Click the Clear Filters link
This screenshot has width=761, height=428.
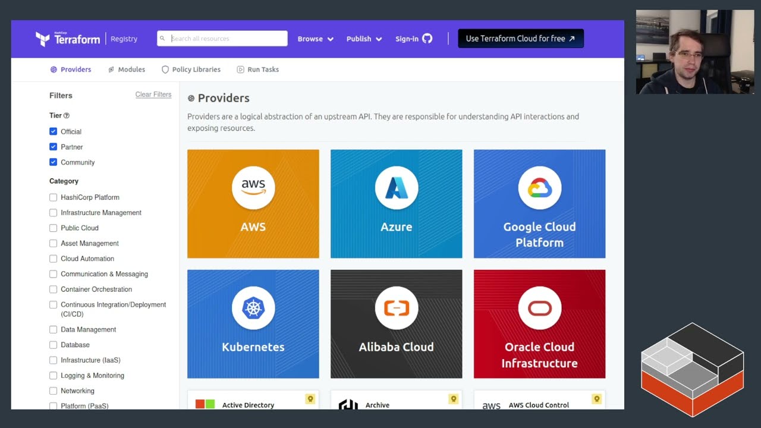coord(153,95)
